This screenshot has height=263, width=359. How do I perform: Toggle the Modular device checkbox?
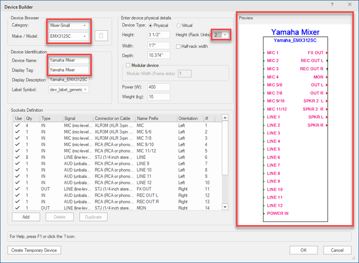coord(128,65)
